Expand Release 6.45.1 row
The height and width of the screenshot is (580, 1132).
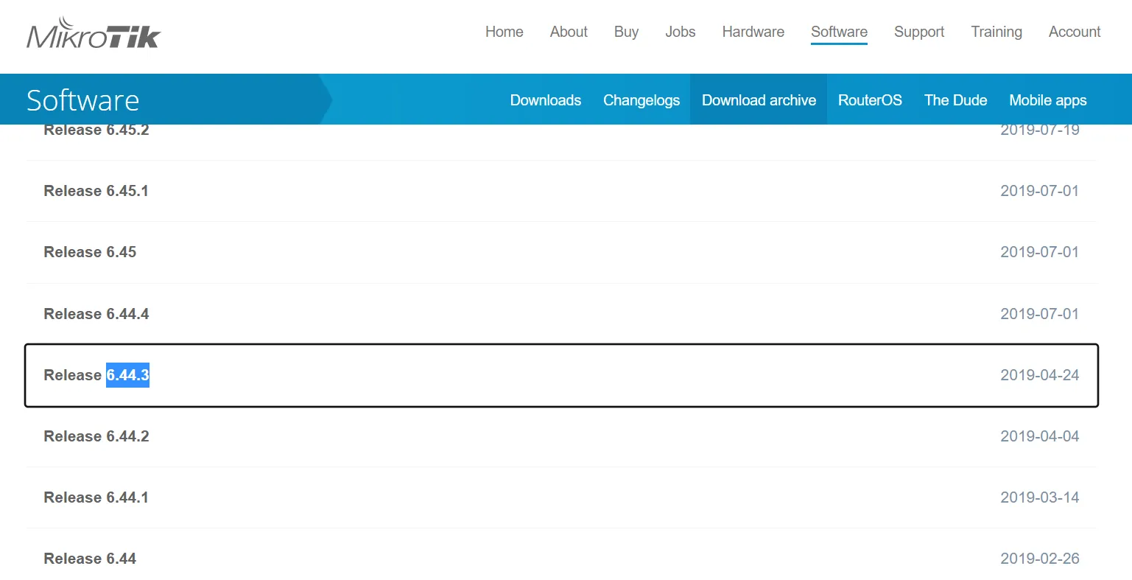(561, 191)
